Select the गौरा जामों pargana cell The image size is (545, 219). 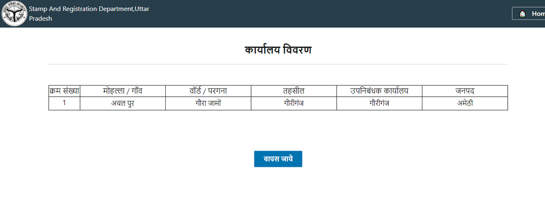(x=208, y=103)
